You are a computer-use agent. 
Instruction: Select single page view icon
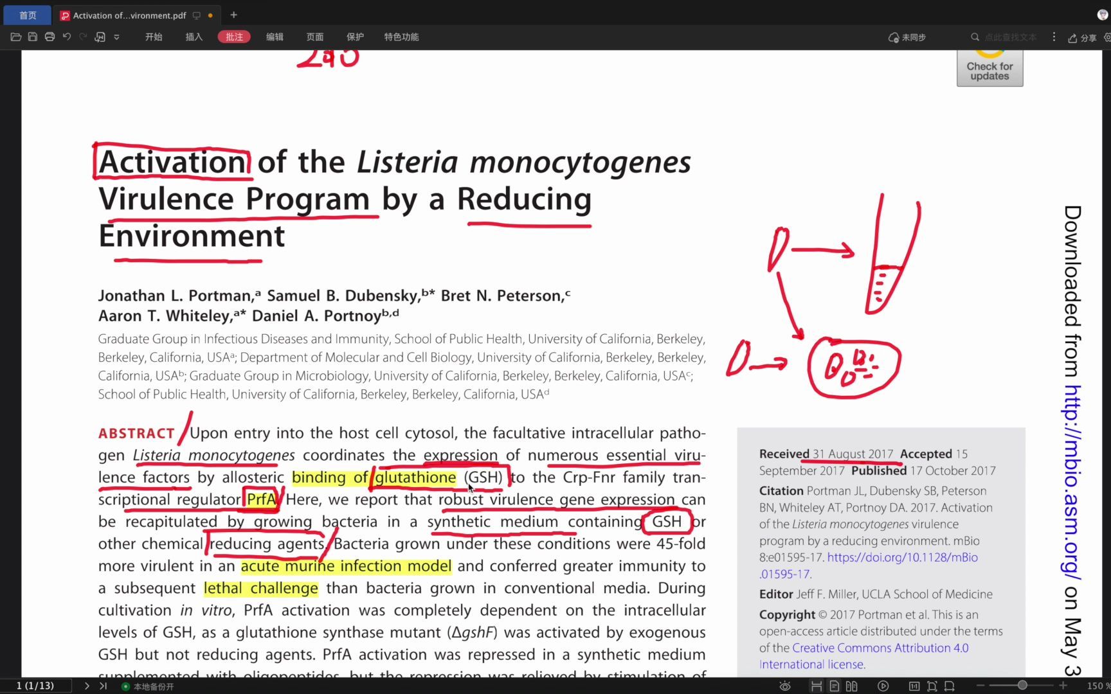834,686
